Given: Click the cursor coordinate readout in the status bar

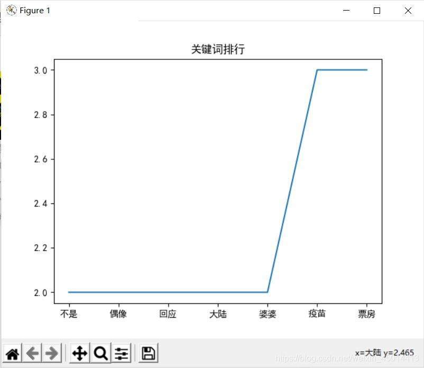Looking at the screenshot, I should click(x=384, y=353).
